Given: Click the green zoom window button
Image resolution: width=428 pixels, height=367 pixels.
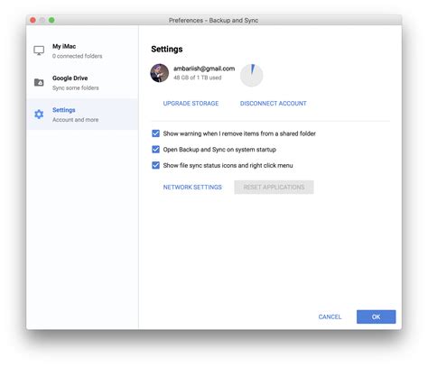Looking at the screenshot, I should (x=51, y=20).
